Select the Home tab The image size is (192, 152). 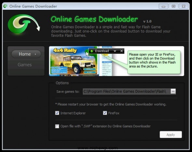click(26, 54)
